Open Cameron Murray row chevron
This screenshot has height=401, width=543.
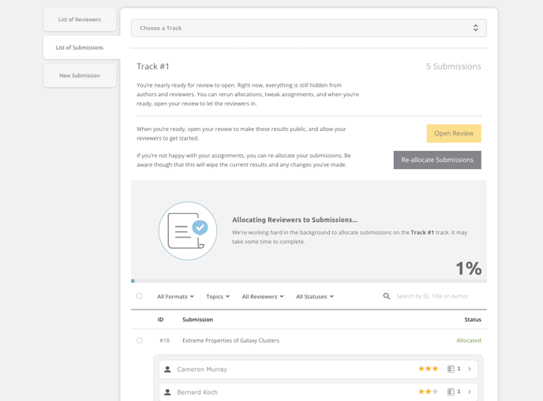point(470,369)
